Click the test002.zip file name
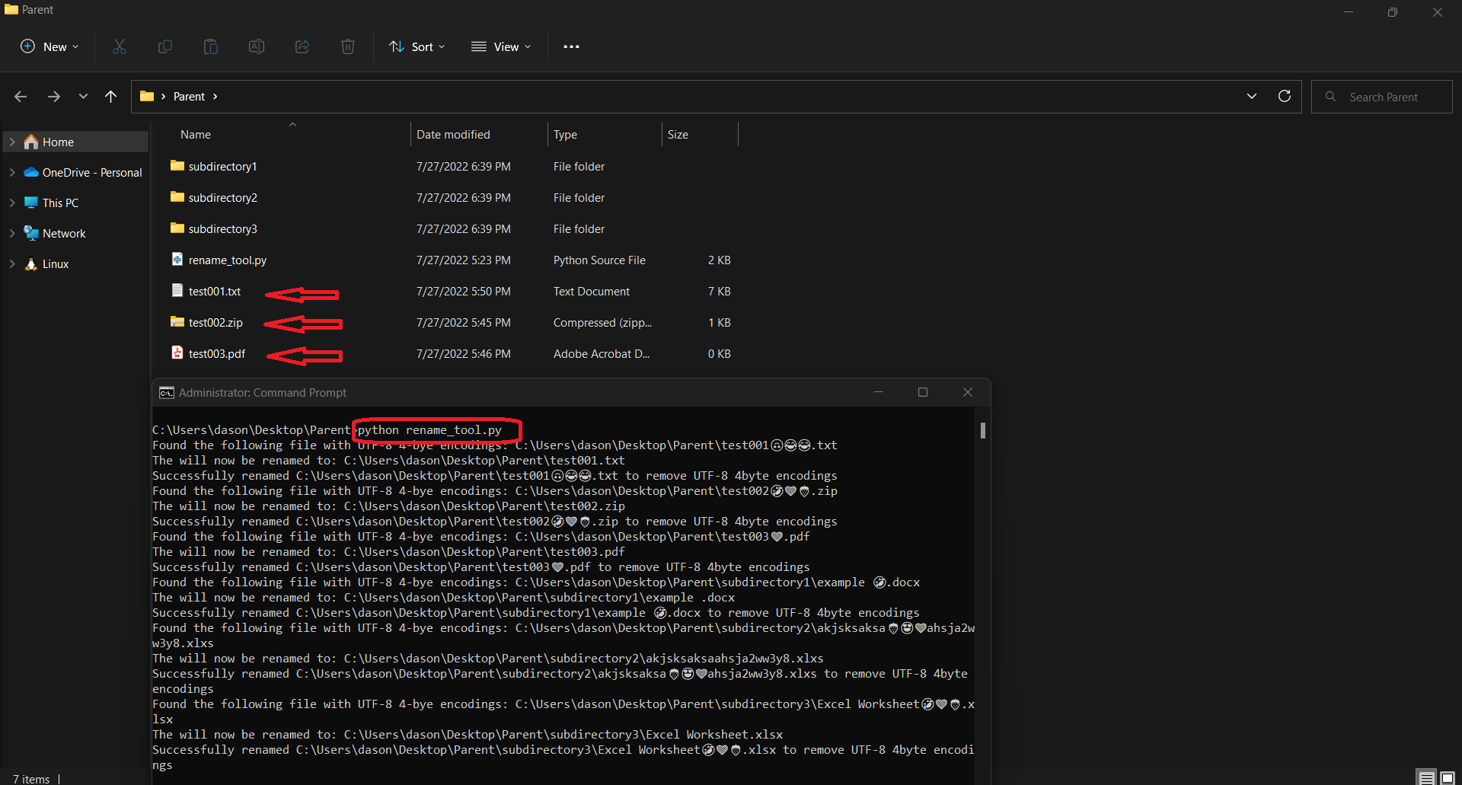This screenshot has width=1462, height=785. point(215,323)
